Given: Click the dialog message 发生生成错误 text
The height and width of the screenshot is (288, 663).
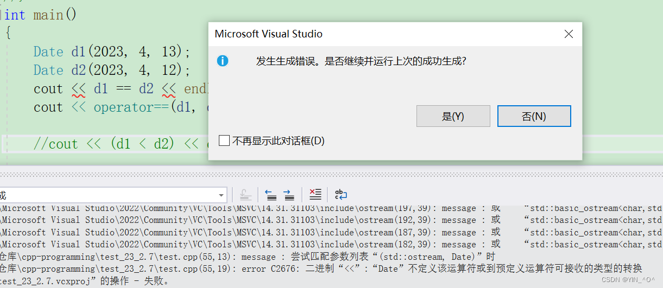Looking at the screenshot, I should coord(362,61).
